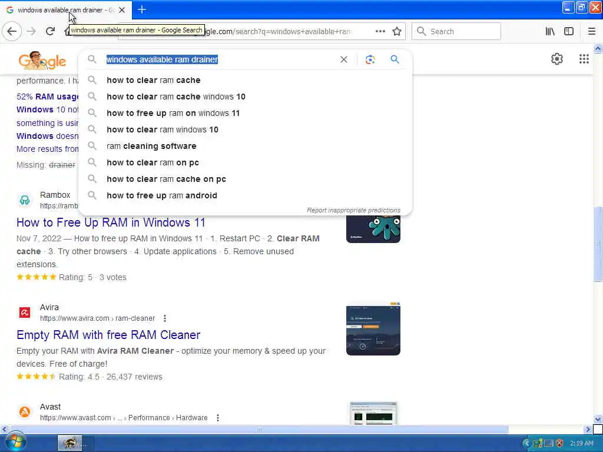Click the red X security tray icon

(x=559, y=443)
